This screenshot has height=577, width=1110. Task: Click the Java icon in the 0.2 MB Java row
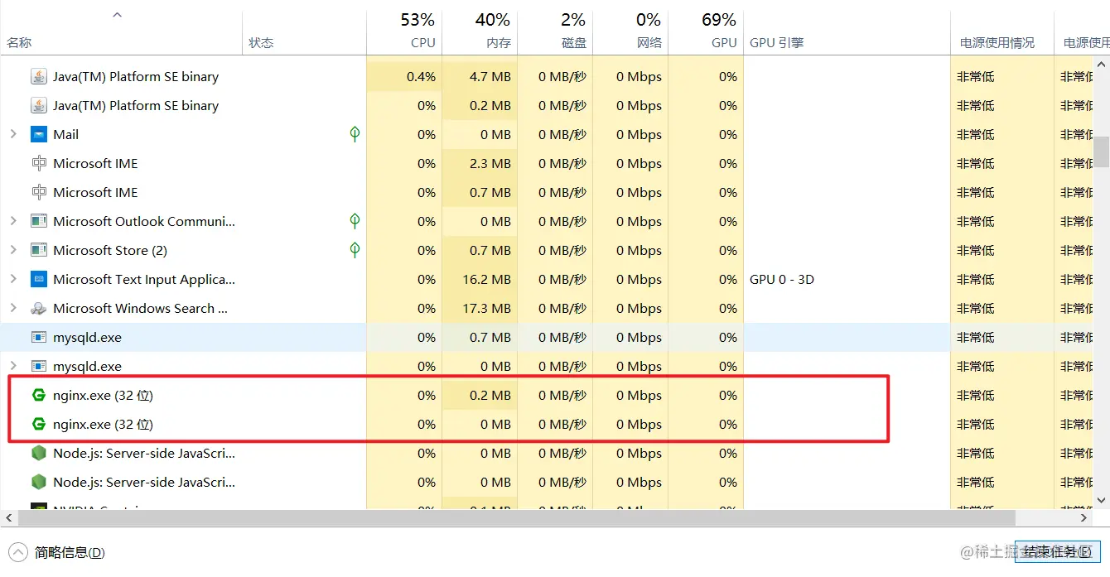[39, 106]
